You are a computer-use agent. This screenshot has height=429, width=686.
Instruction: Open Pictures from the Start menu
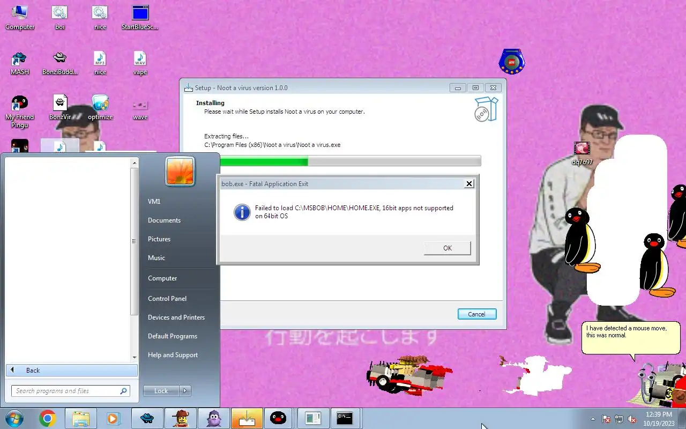[x=159, y=239]
